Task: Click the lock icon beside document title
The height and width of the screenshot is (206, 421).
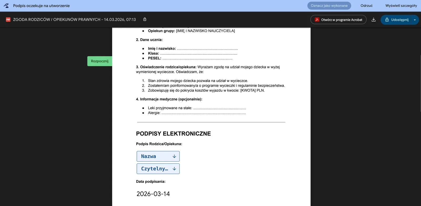Action: (145, 19)
